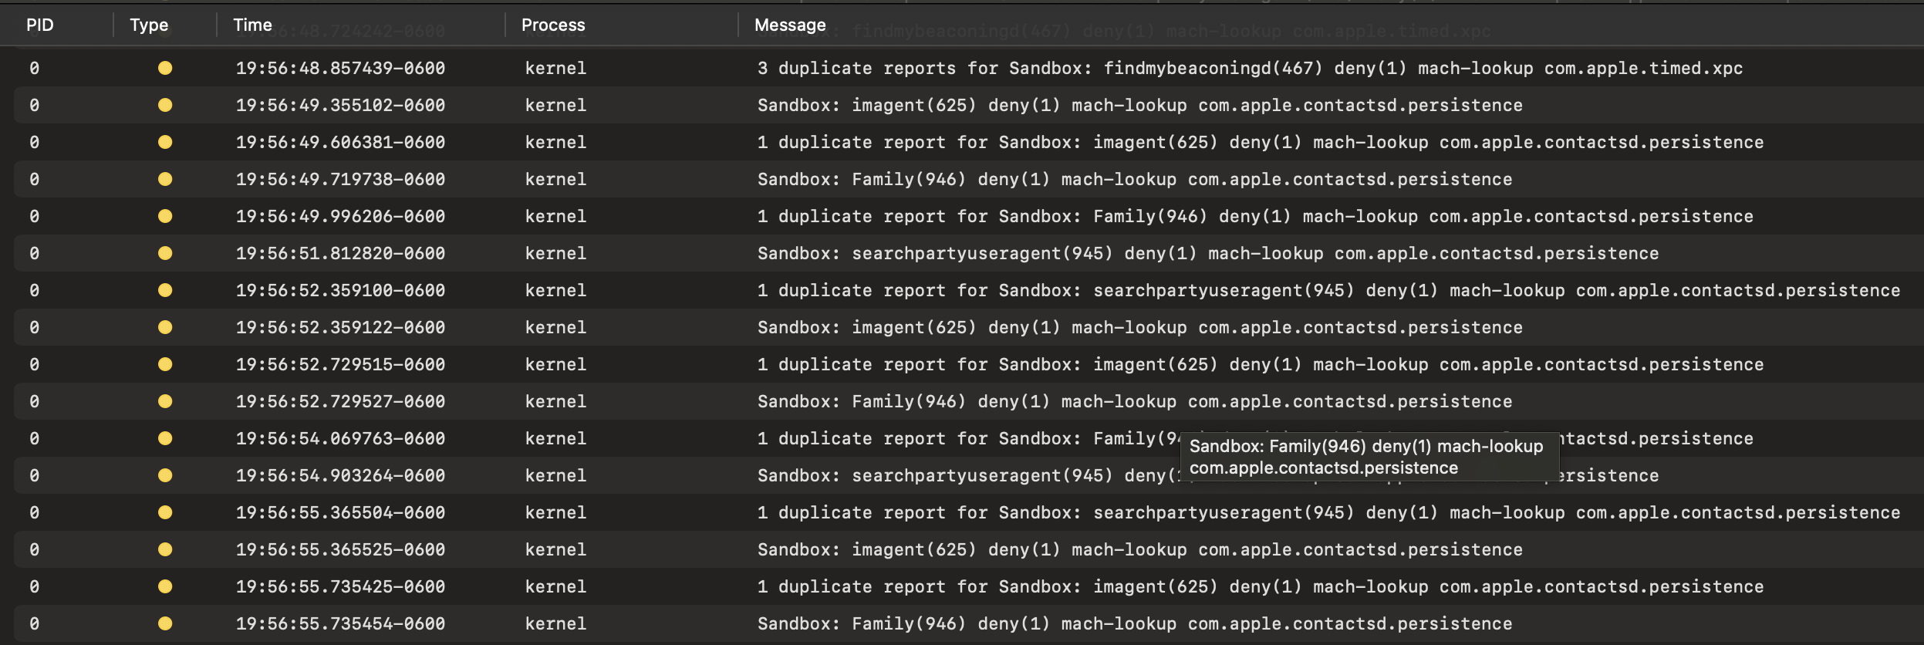Click the kernel process cell at 19:56:52.359122
The image size is (1924, 645).
coord(555,327)
